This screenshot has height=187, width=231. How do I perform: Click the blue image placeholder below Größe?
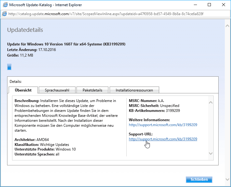point(9,67)
